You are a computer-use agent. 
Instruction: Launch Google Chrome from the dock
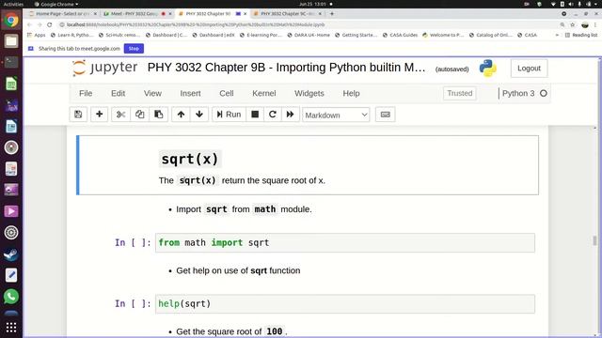(x=11, y=20)
